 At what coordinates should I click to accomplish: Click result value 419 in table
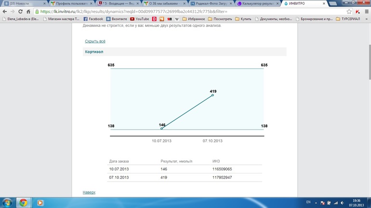tap(164, 177)
